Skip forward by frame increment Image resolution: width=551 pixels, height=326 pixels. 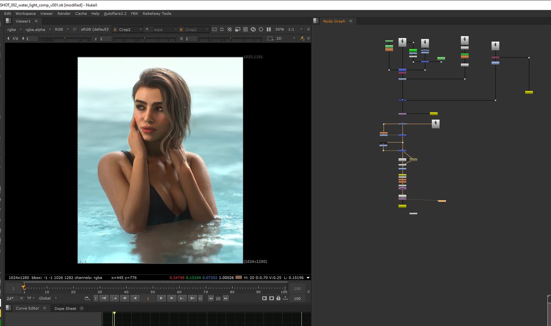(225, 298)
